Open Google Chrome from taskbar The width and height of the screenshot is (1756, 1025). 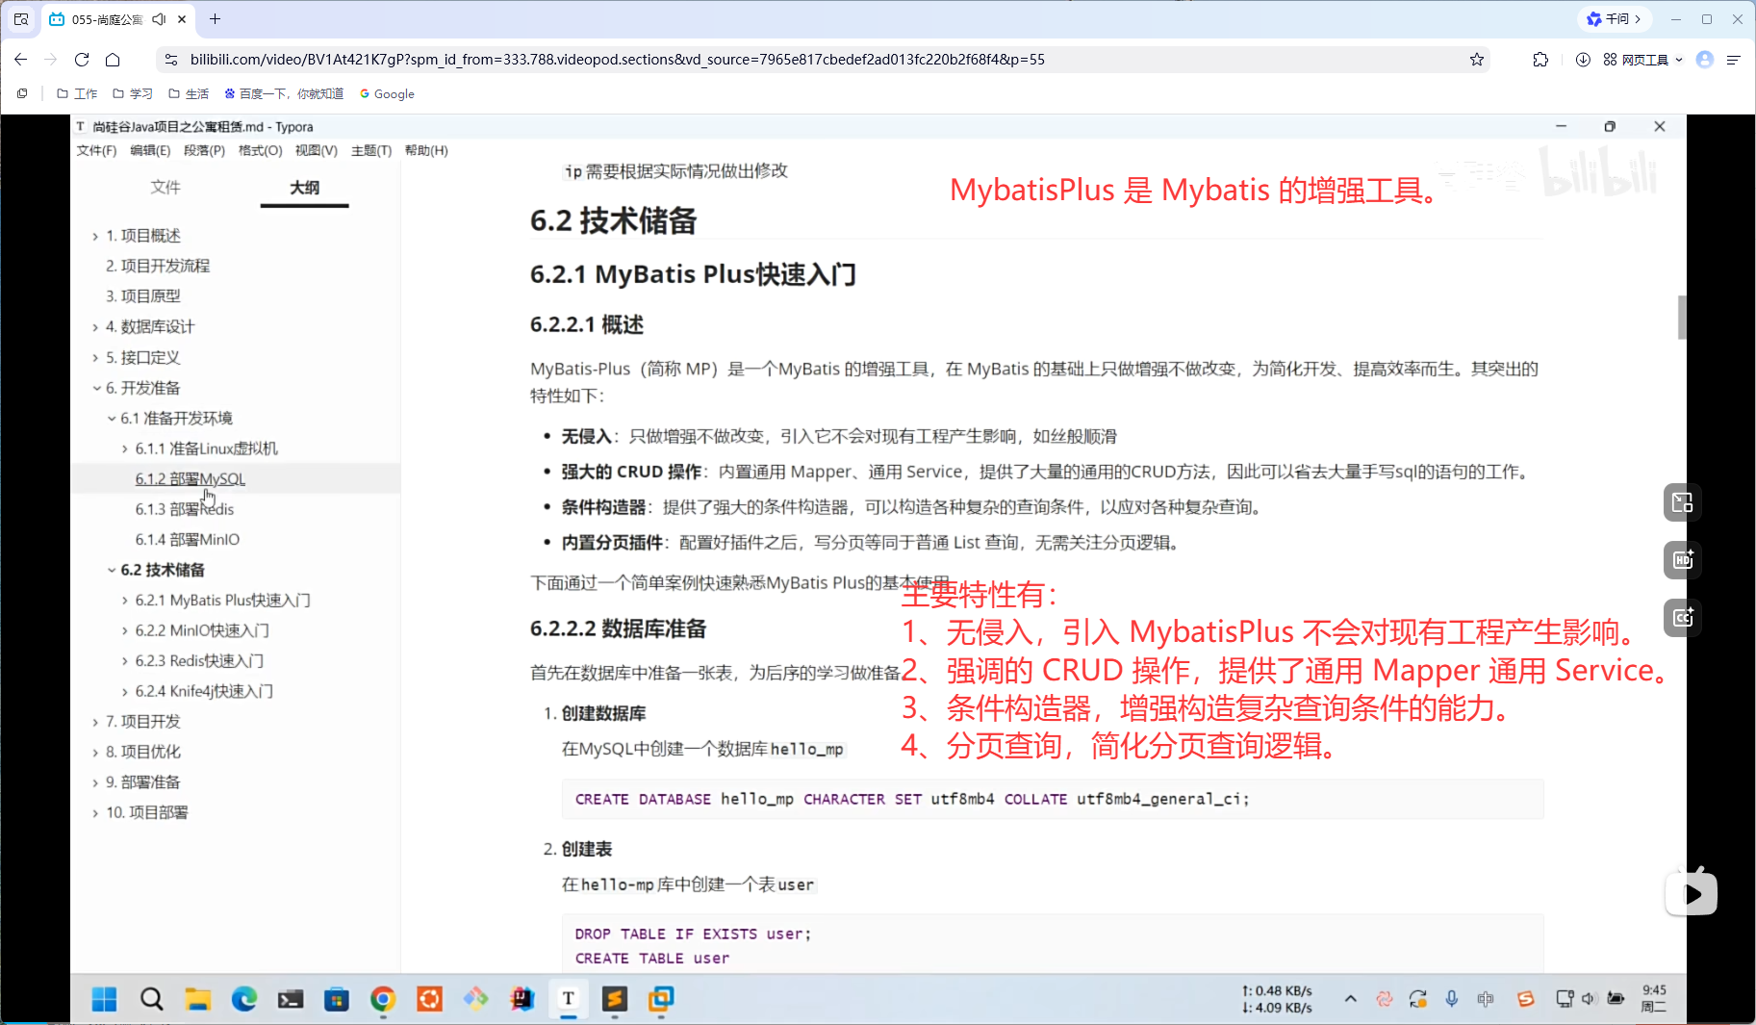pos(383,1000)
